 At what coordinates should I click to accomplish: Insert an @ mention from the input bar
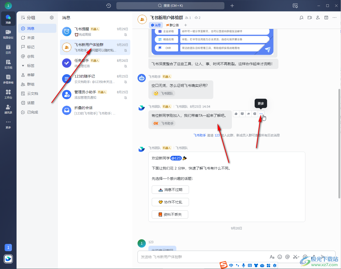pos(287,257)
